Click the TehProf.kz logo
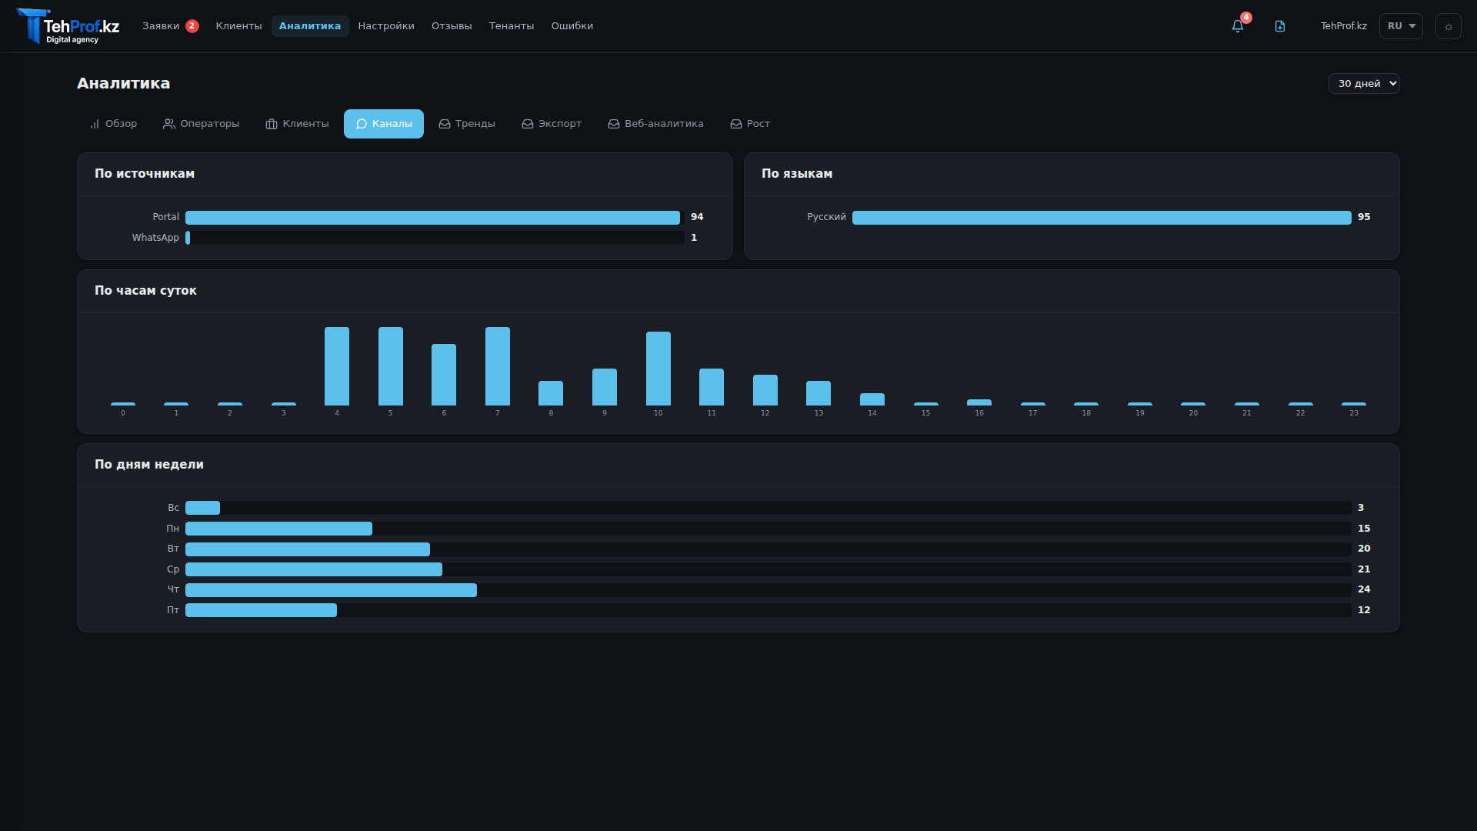Screen dimensions: 1477x831 coord(68,26)
